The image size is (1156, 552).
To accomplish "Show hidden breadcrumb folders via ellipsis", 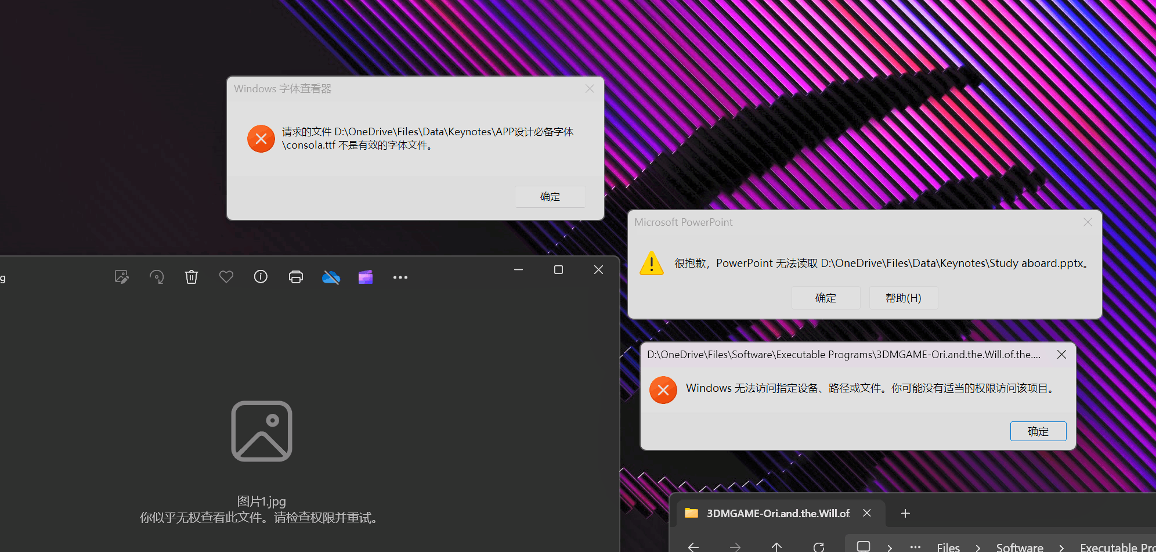I will (x=915, y=547).
